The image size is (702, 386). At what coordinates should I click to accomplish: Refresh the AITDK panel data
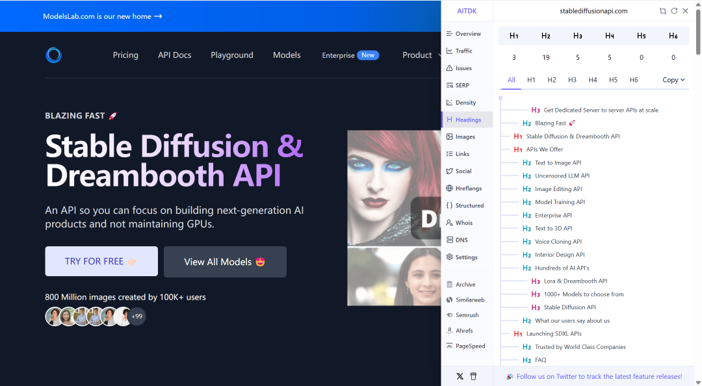coord(674,11)
